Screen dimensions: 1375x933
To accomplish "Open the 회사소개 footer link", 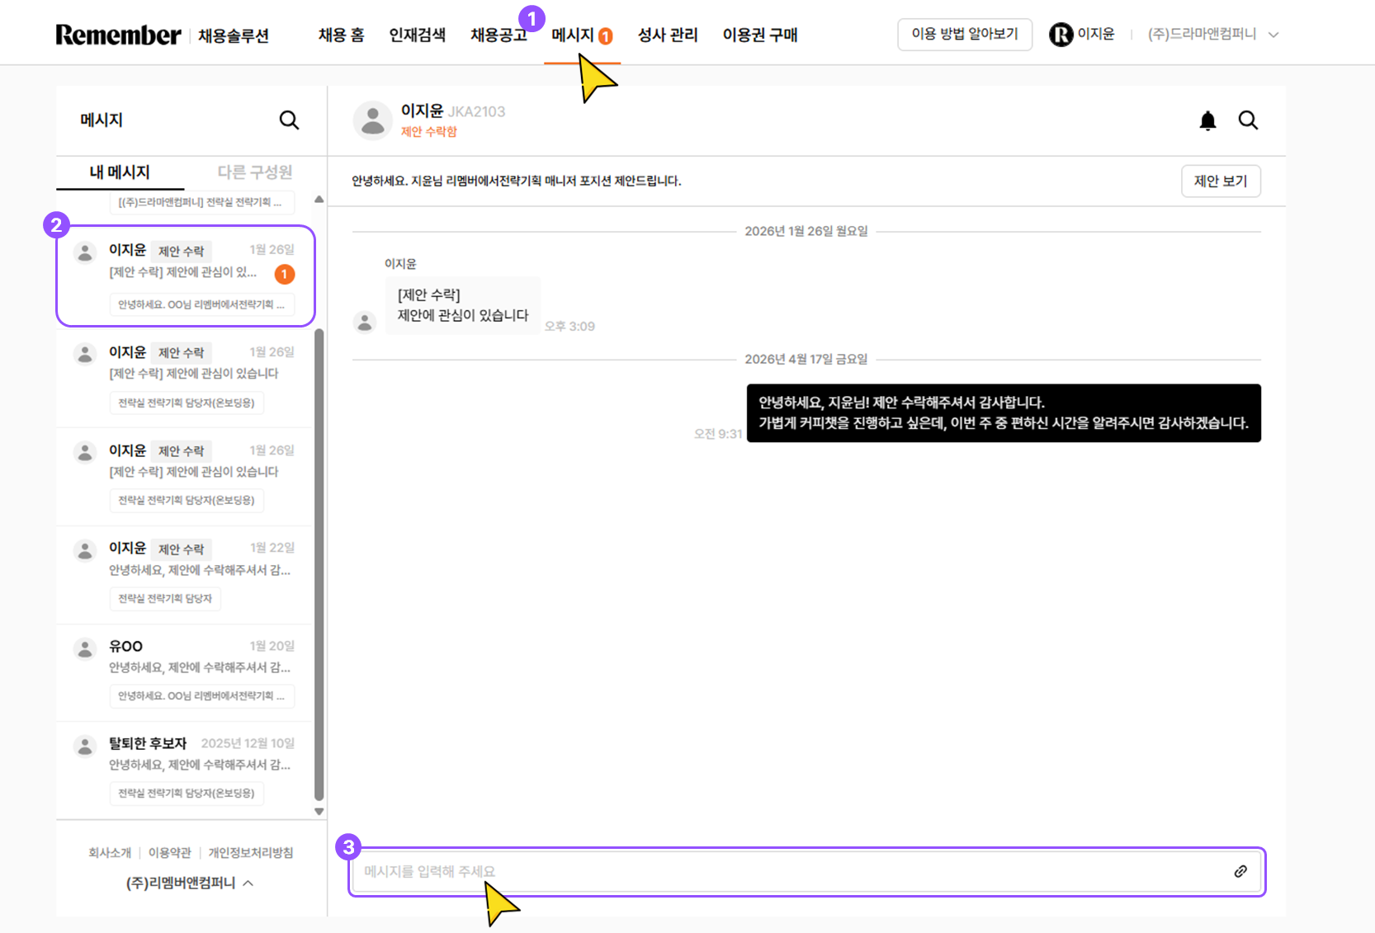I will pyautogui.click(x=110, y=852).
